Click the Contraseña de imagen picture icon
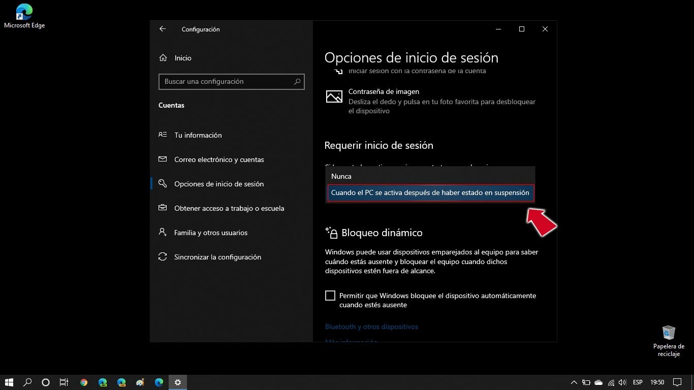Image resolution: width=694 pixels, height=390 pixels. pyautogui.click(x=334, y=96)
